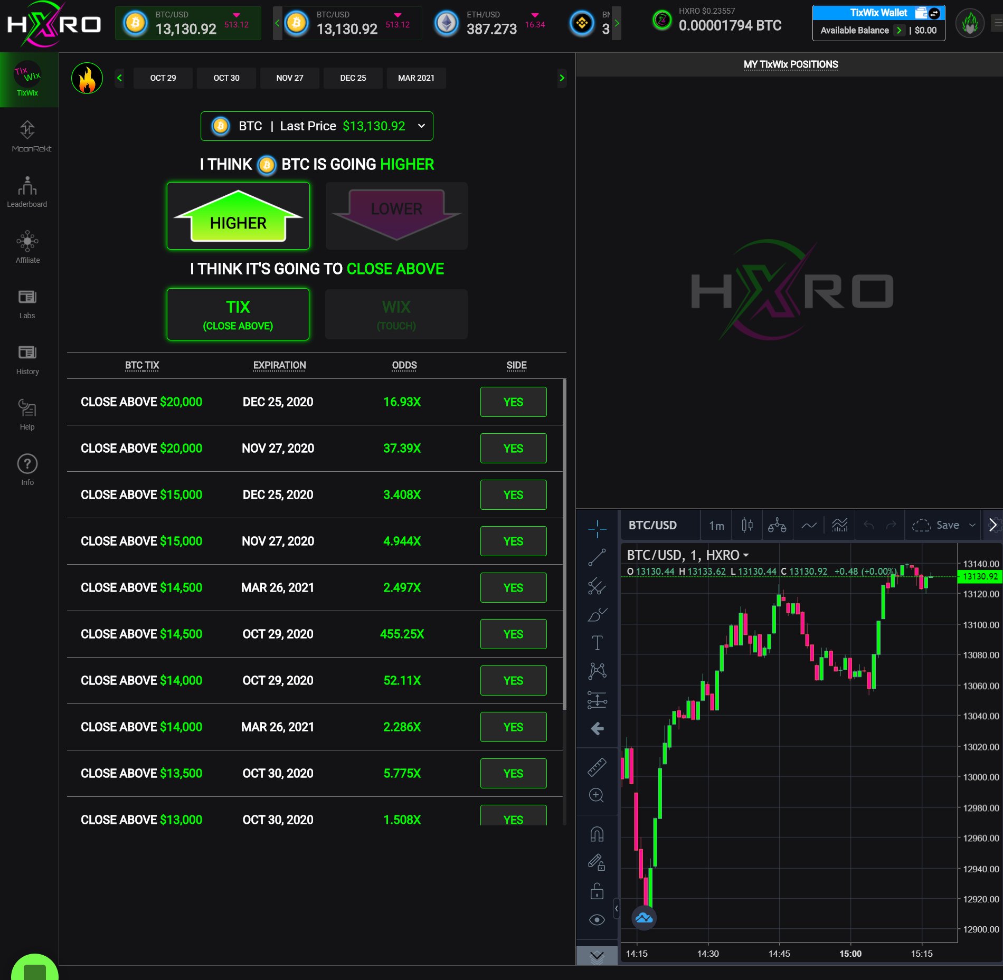The image size is (1003, 980).
Task: Open the Help section
Action: 27,415
